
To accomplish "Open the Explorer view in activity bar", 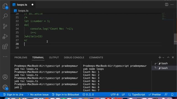I will (x=5, y=6).
